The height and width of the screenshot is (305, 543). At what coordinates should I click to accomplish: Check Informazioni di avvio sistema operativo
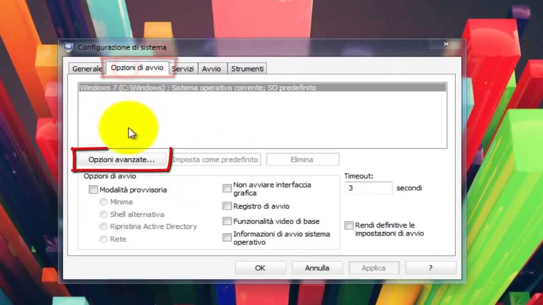(x=227, y=238)
